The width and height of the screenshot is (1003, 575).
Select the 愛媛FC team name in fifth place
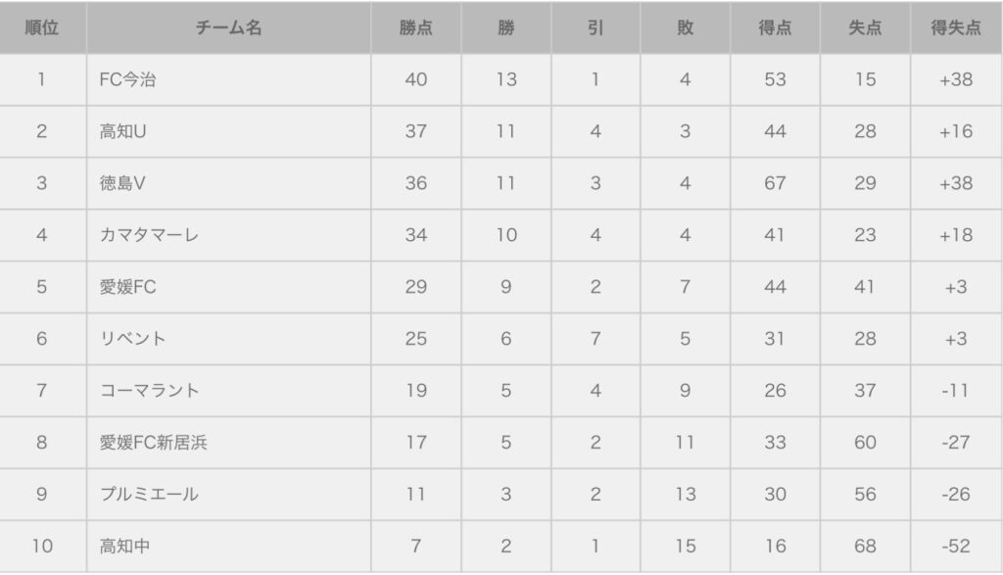(x=127, y=287)
